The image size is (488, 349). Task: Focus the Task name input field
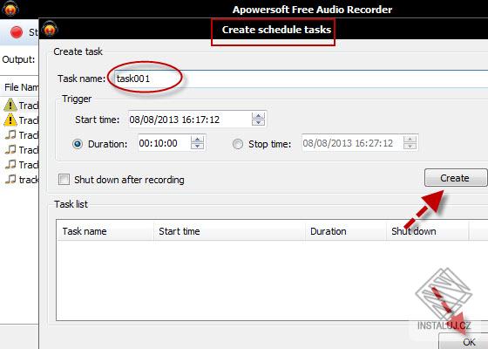(x=301, y=79)
